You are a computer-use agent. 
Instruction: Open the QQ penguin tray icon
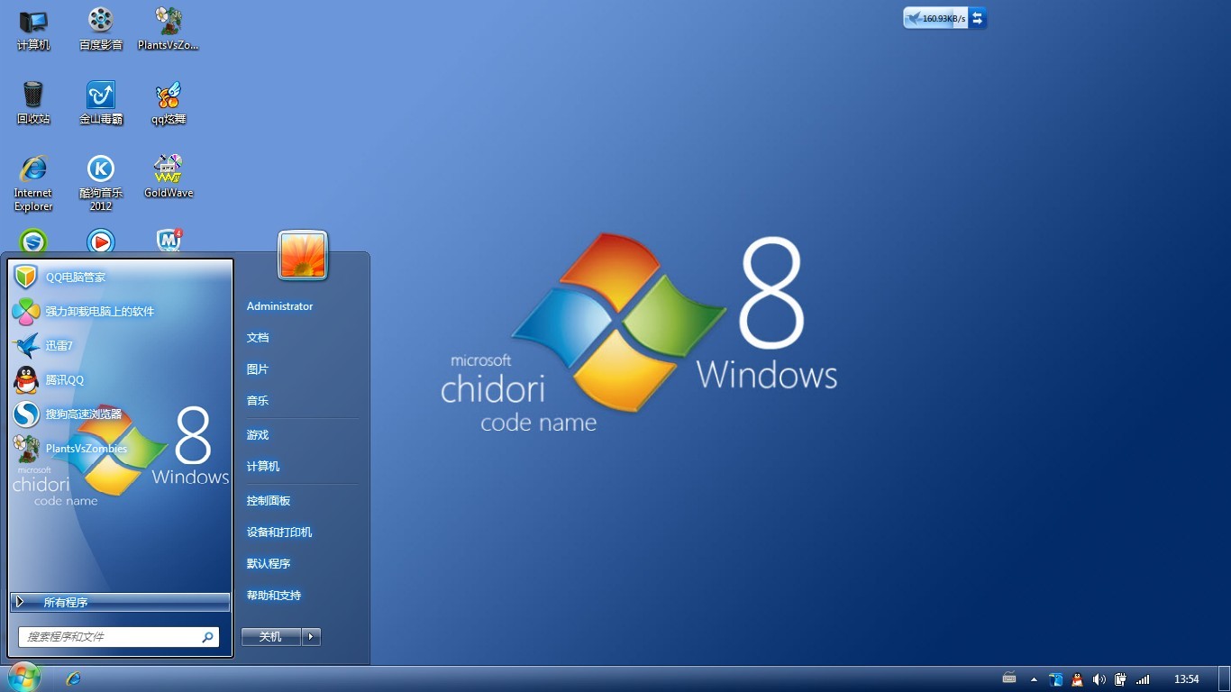pyautogui.click(x=1077, y=679)
